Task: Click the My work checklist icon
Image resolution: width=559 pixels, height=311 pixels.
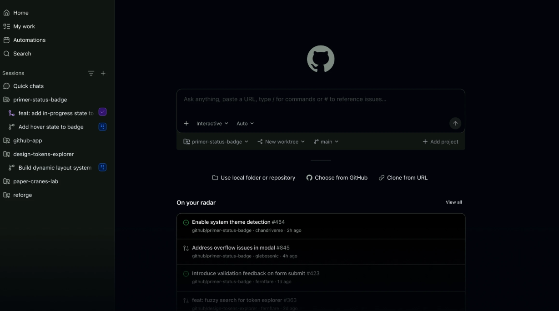Action: 6,26
